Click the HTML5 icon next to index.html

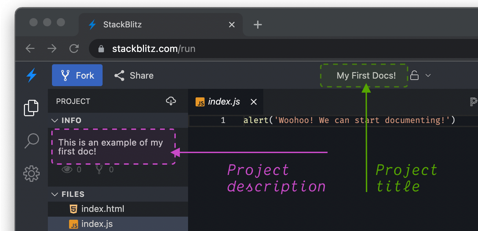[x=74, y=209]
